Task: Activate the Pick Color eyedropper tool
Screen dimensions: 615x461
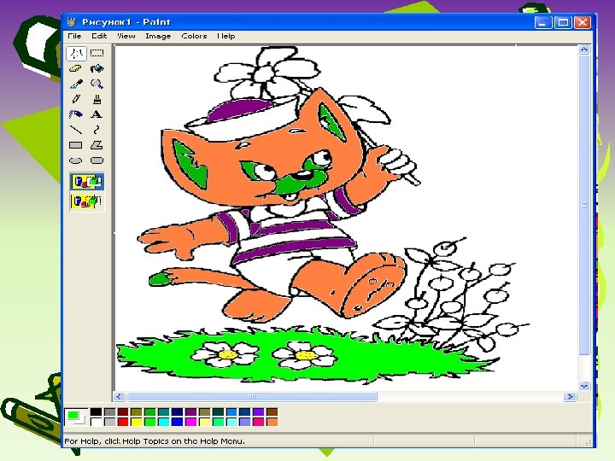Action: pos(76,84)
